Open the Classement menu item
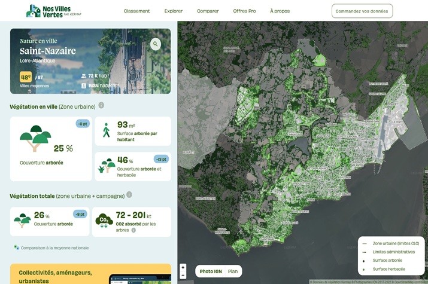The height and width of the screenshot is (284, 428). pyautogui.click(x=136, y=11)
